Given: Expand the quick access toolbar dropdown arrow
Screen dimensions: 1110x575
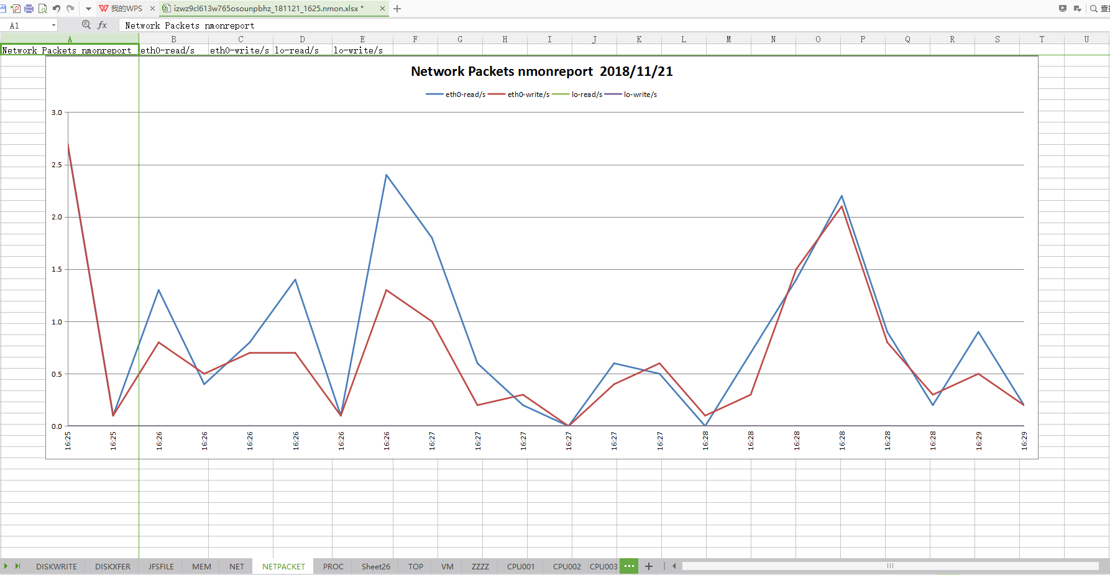Looking at the screenshot, I should point(88,9).
